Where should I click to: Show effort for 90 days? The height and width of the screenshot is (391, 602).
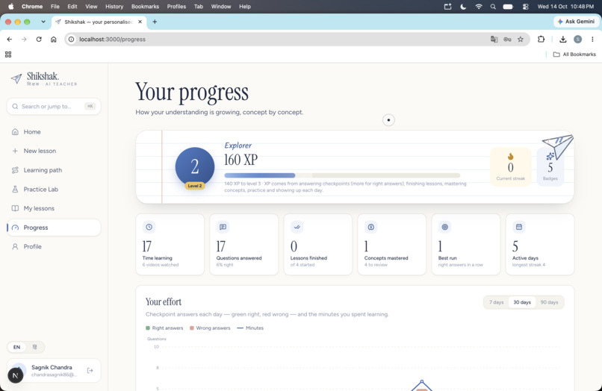coord(549,302)
